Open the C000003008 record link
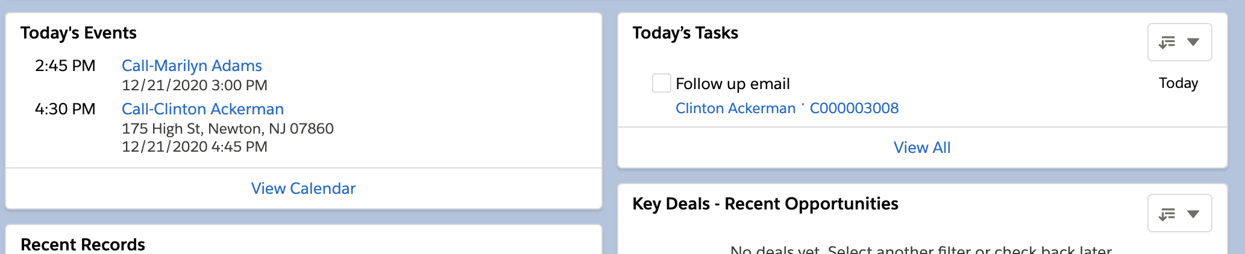 coord(854,108)
